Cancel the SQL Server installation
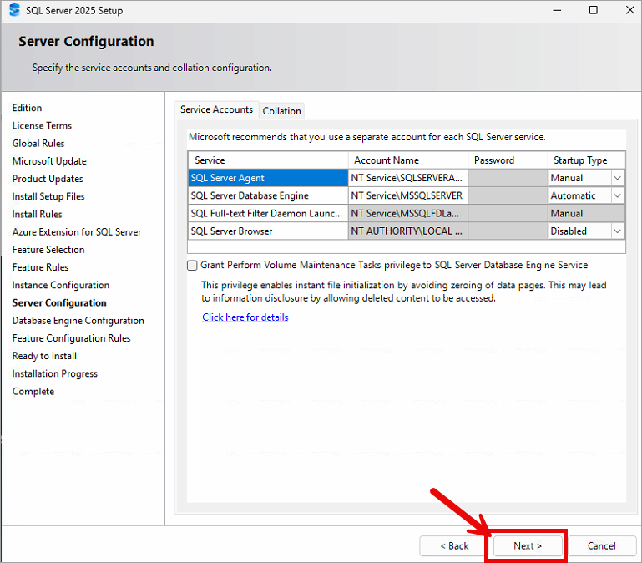Screen dimensions: 642x563 [601, 545]
